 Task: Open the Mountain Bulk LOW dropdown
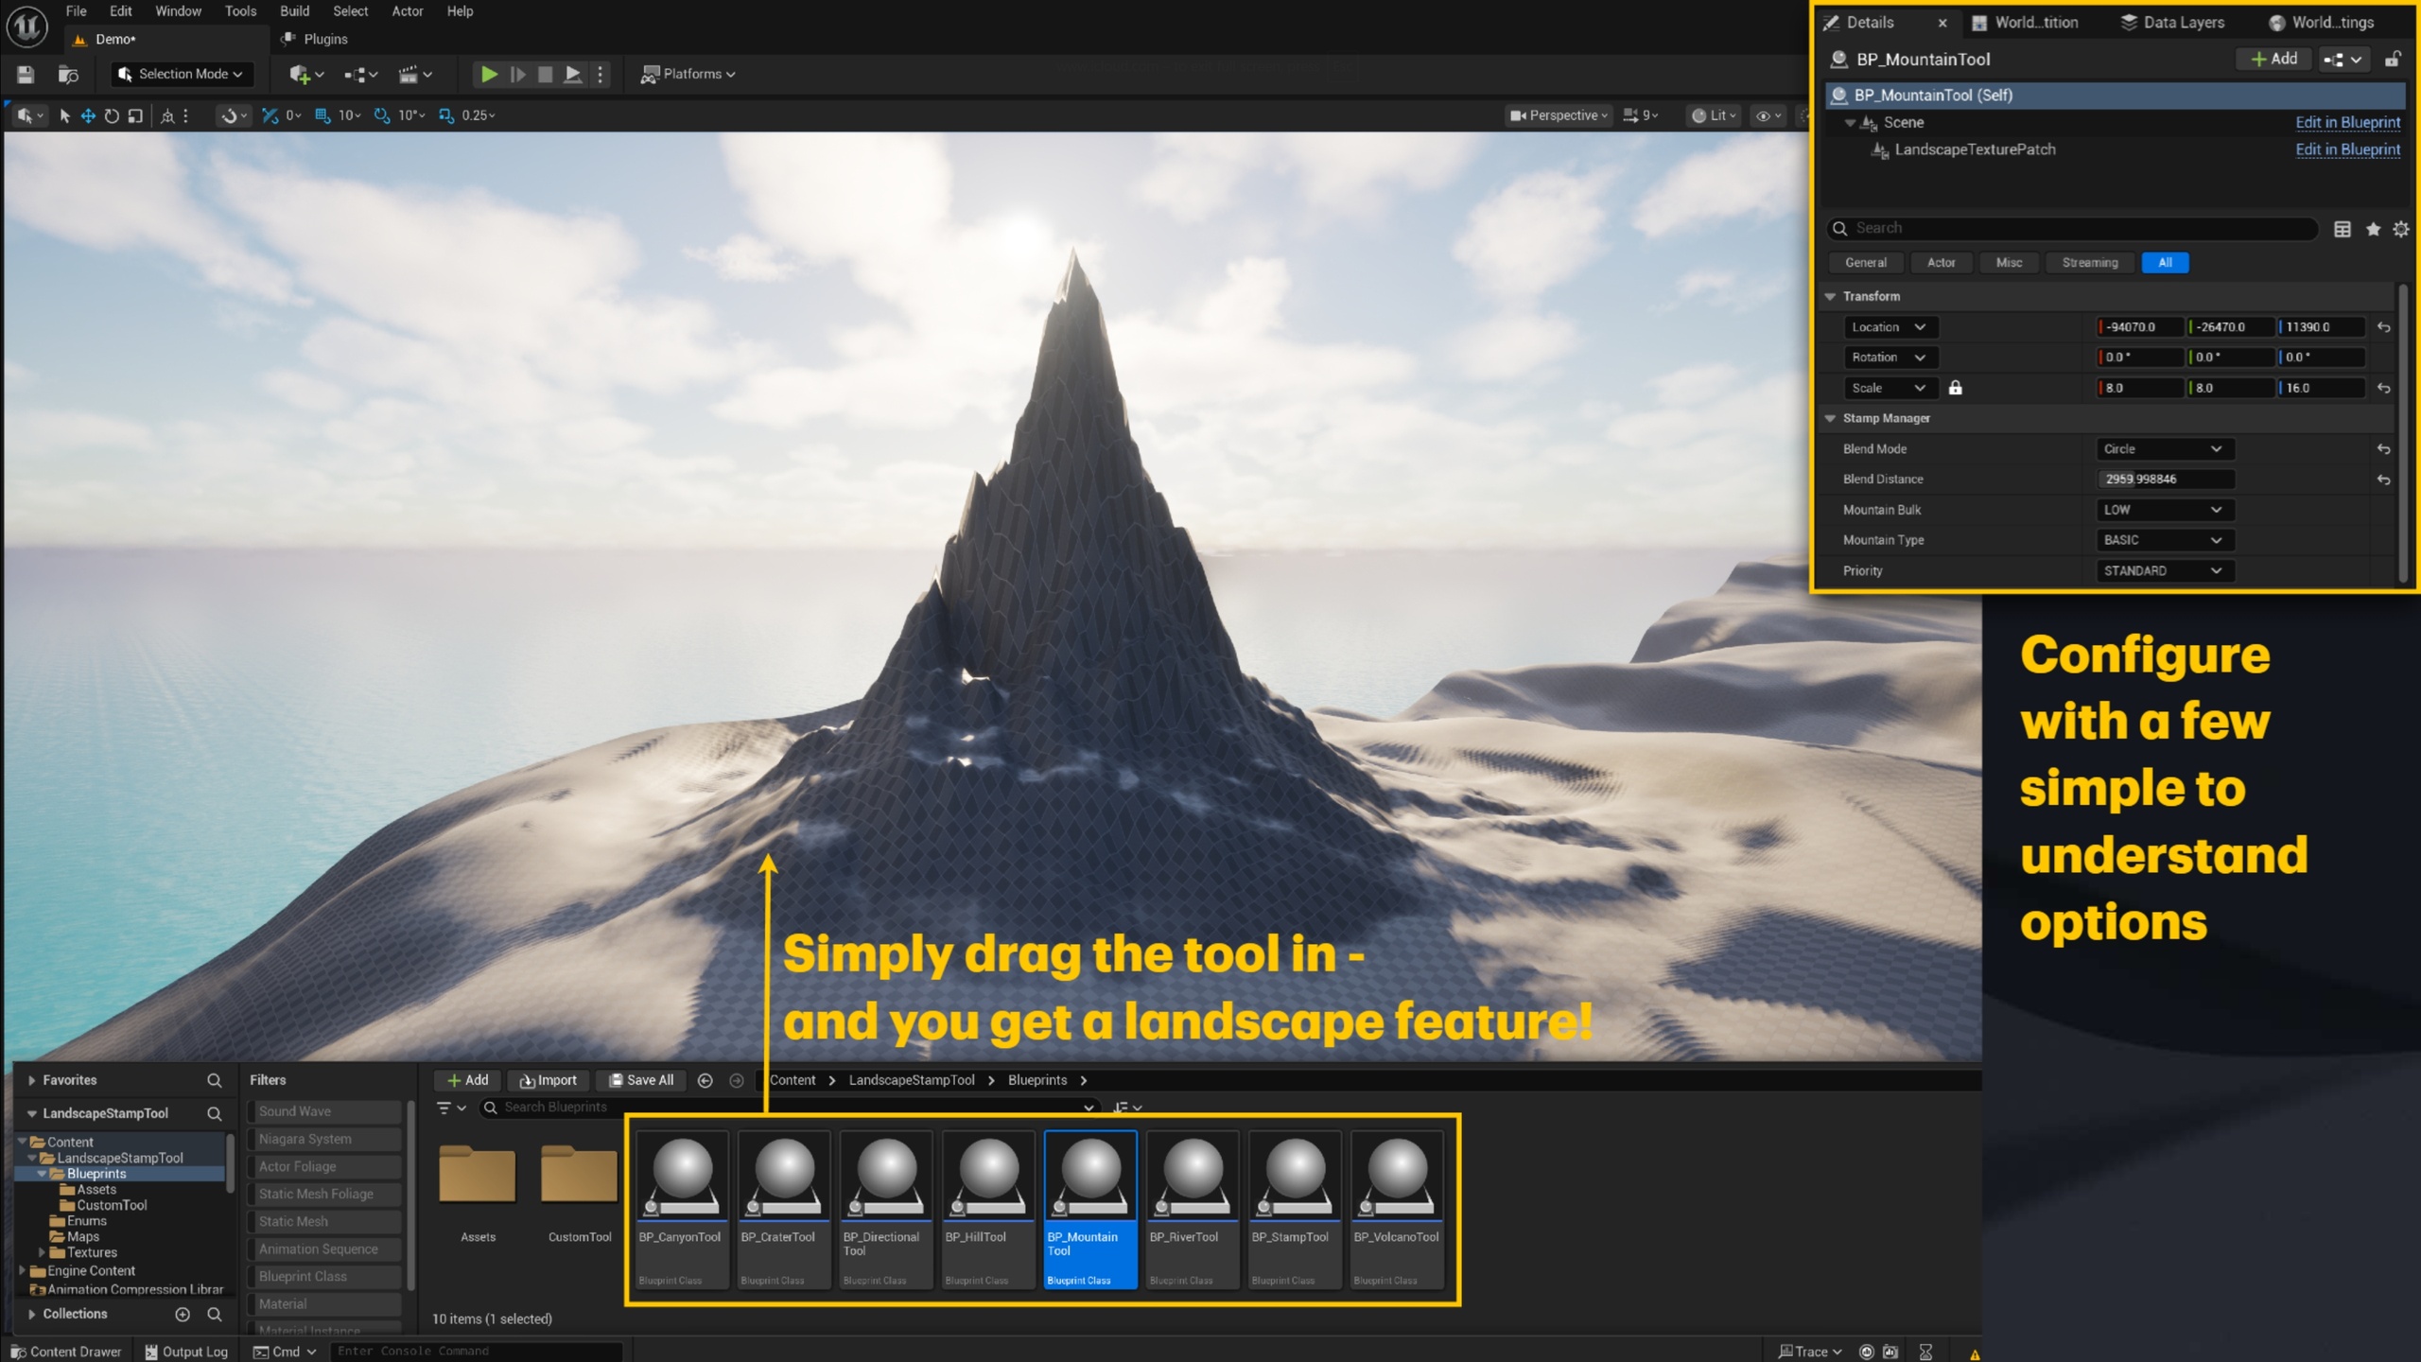2164,510
